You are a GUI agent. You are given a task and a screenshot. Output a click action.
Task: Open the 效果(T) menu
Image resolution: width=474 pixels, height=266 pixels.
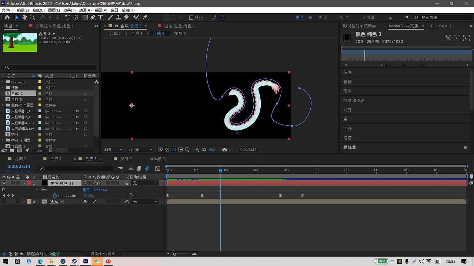click(69, 10)
